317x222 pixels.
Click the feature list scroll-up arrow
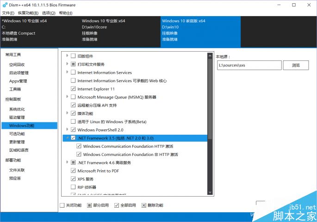(210, 55)
